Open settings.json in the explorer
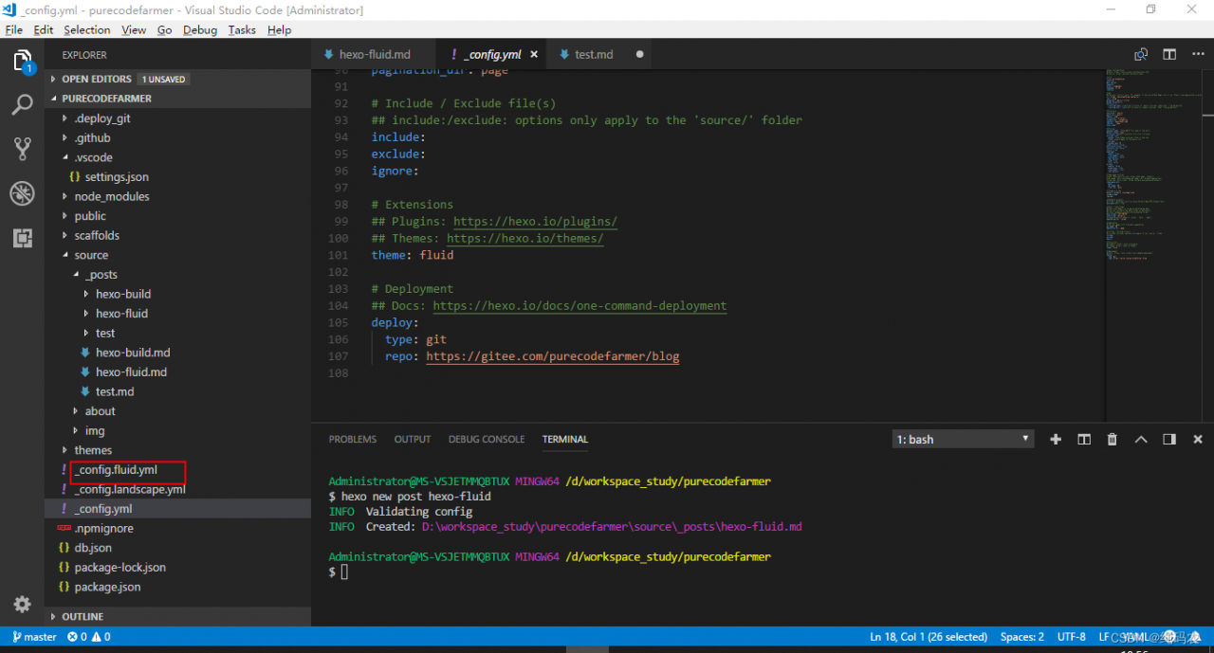 click(117, 177)
